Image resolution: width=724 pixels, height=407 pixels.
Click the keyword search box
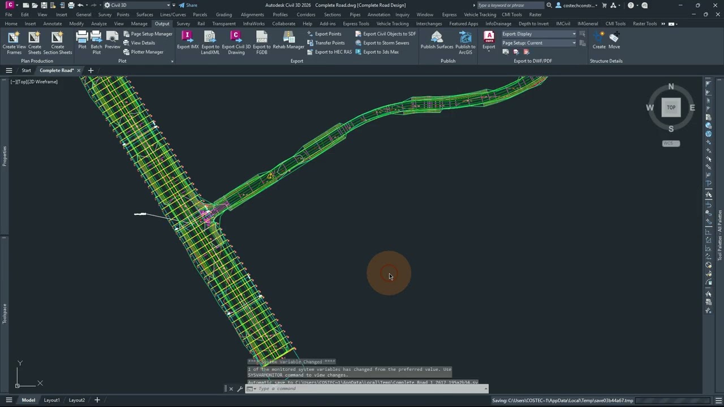coord(510,5)
